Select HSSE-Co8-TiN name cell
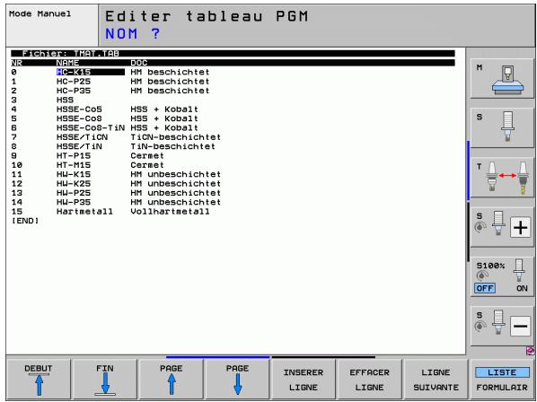 (x=91, y=127)
